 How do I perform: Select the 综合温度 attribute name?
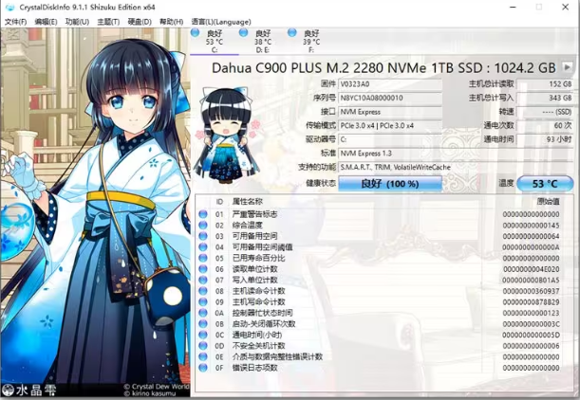click(247, 225)
